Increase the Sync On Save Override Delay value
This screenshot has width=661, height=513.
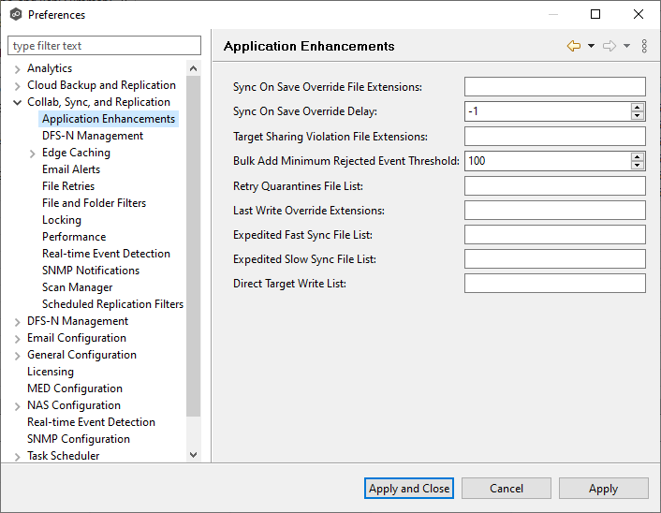(638, 107)
